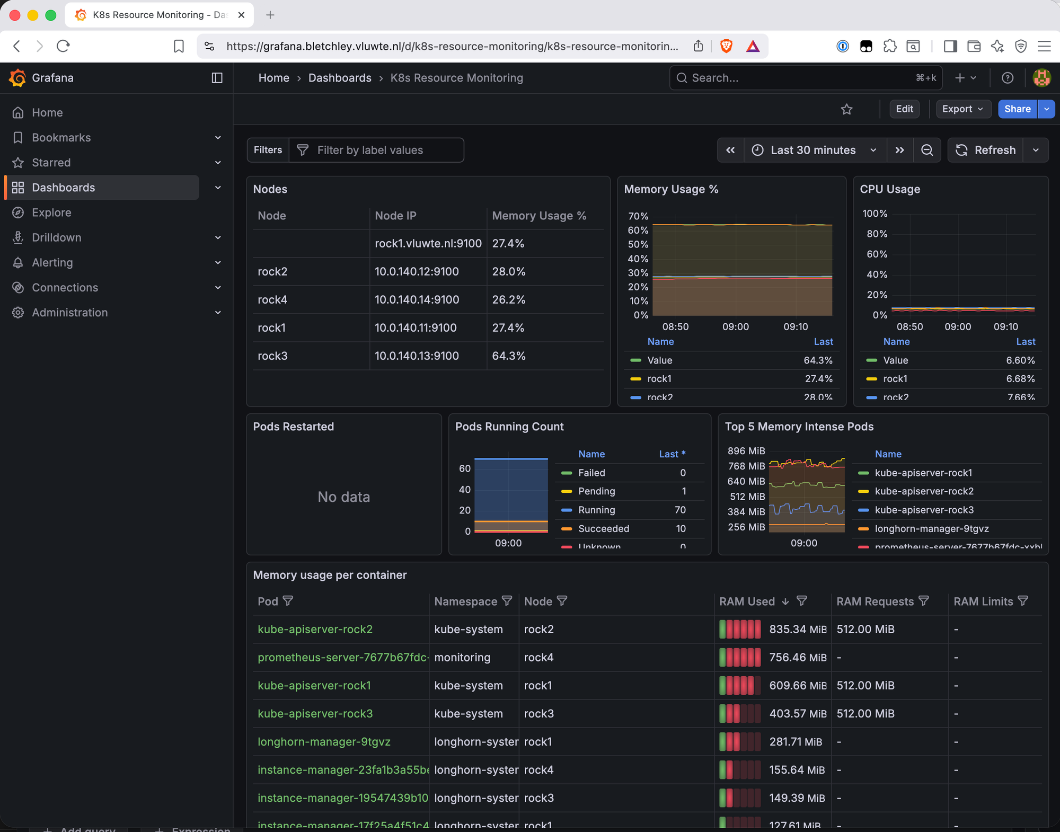This screenshot has height=832, width=1060.
Task: Collapse the navigation sidebar with panel icon
Action: 217,78
